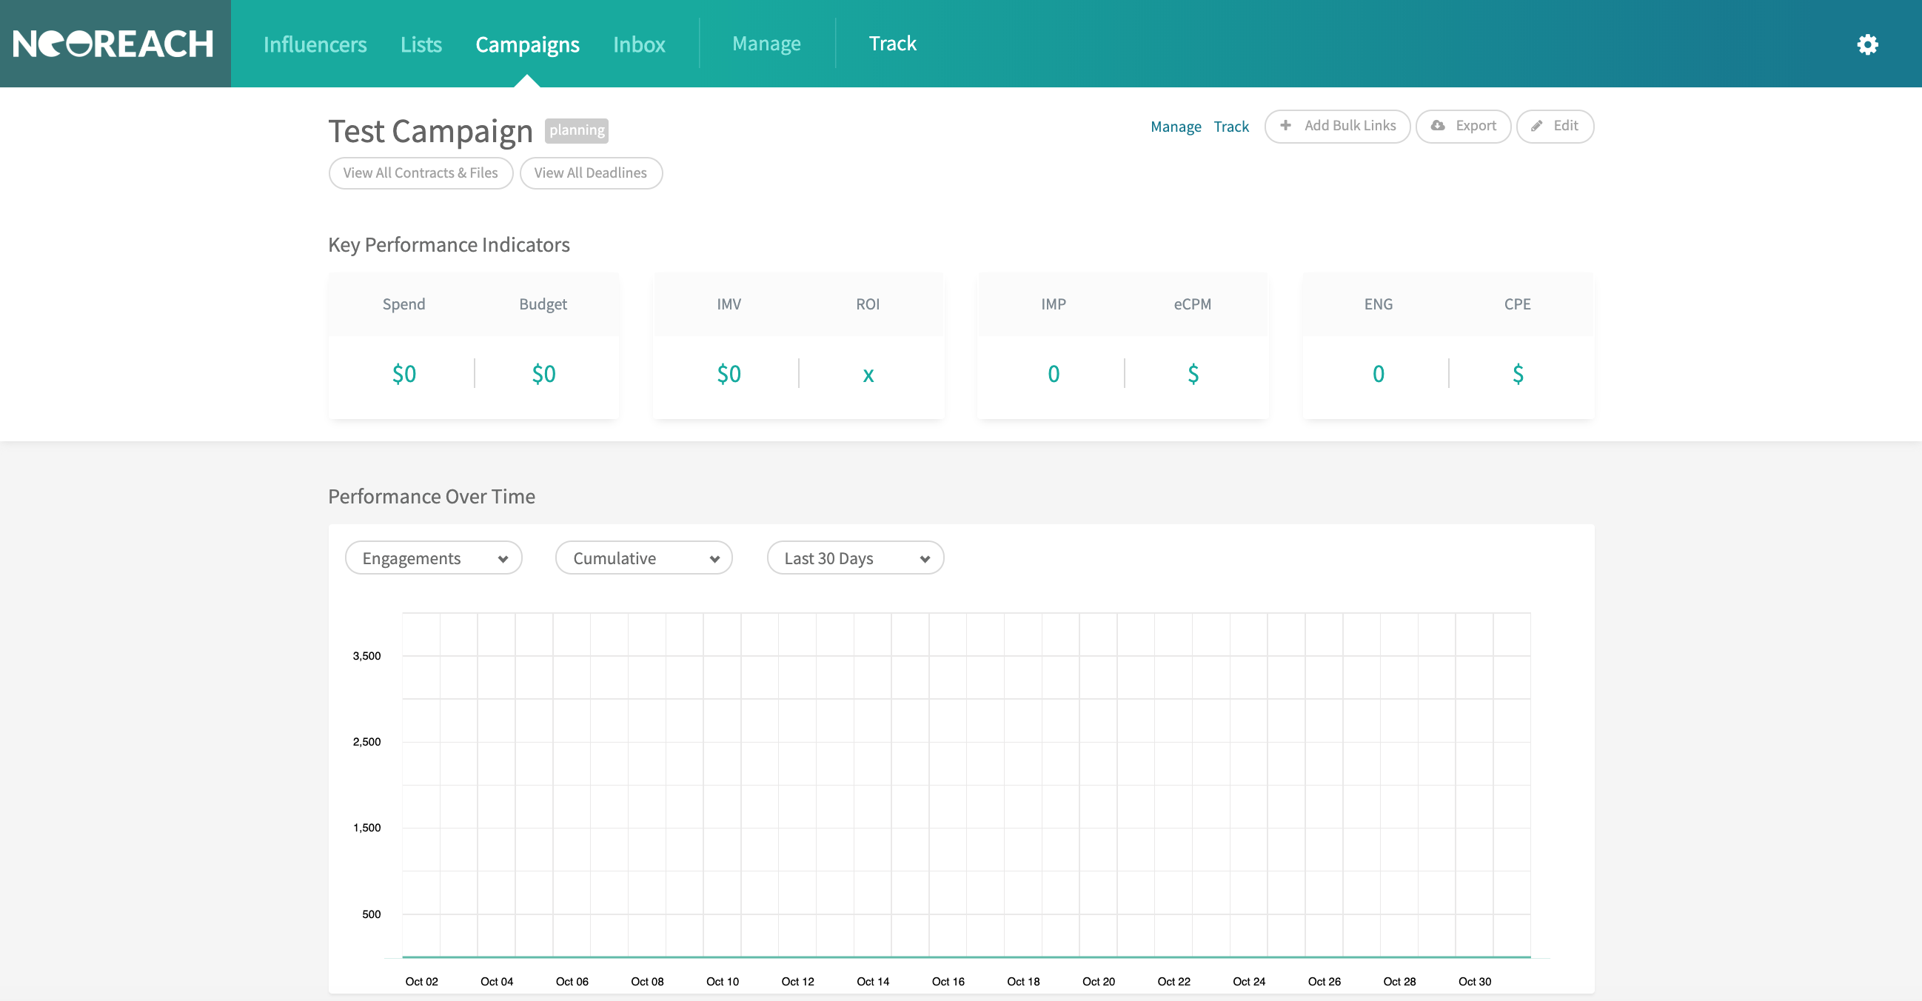Open the Cumulative dropdown
The width and height of the screenshot is (1922, 1001).
tap(644, 558)
